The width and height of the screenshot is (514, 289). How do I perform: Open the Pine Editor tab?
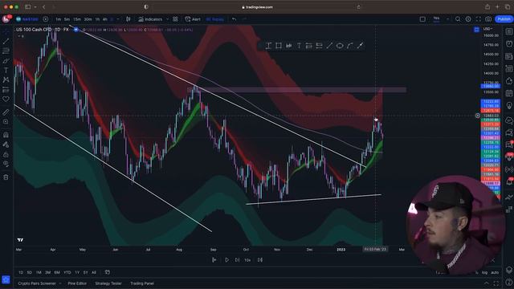click(x=77, y=283)
